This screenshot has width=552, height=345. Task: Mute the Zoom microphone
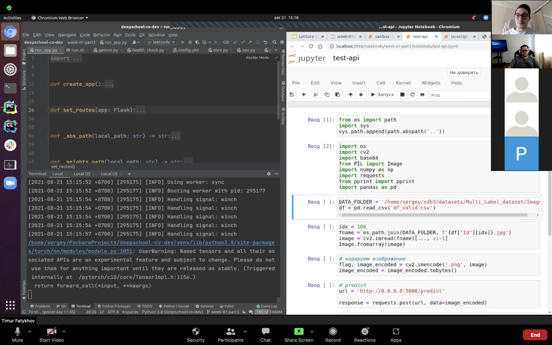coord(17,334)
